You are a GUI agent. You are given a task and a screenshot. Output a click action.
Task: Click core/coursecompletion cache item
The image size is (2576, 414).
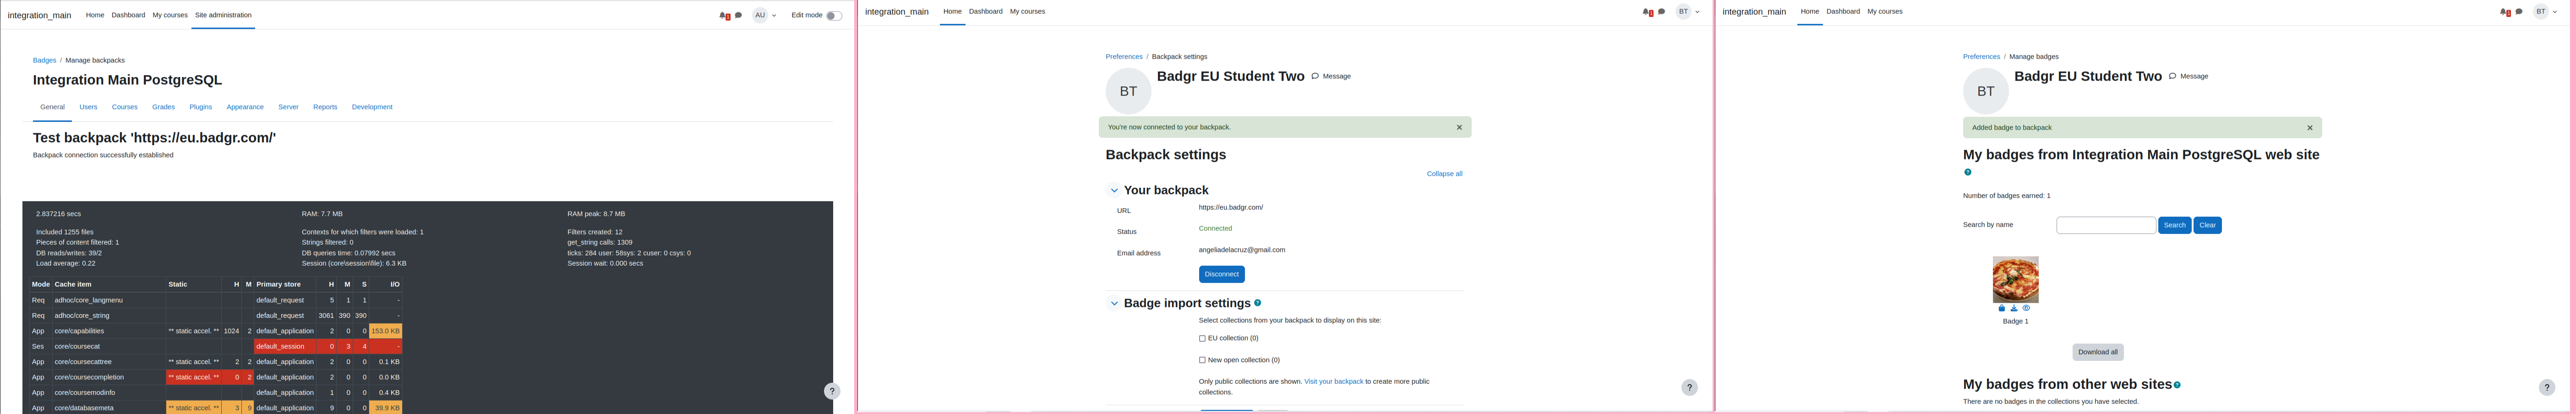(89, 377)
